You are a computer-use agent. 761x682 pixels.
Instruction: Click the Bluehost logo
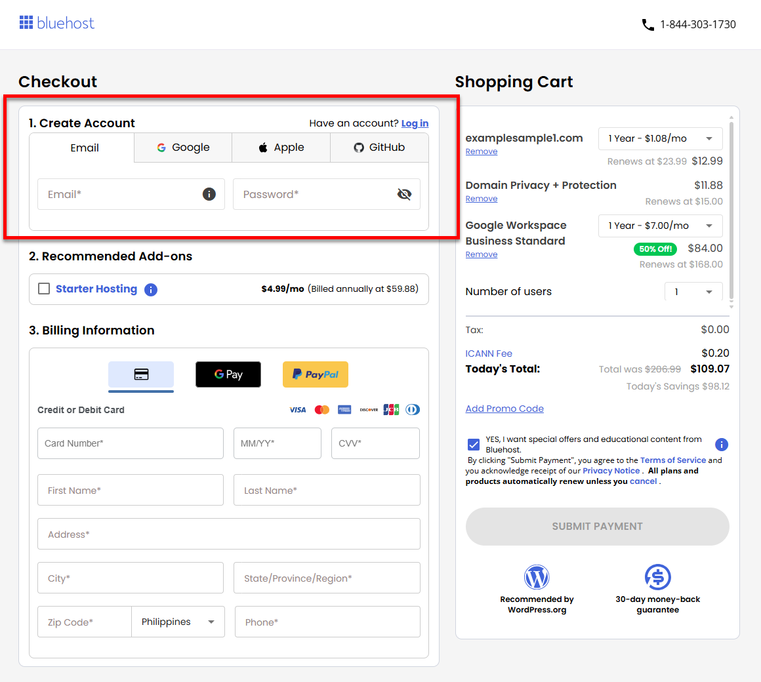57,23
